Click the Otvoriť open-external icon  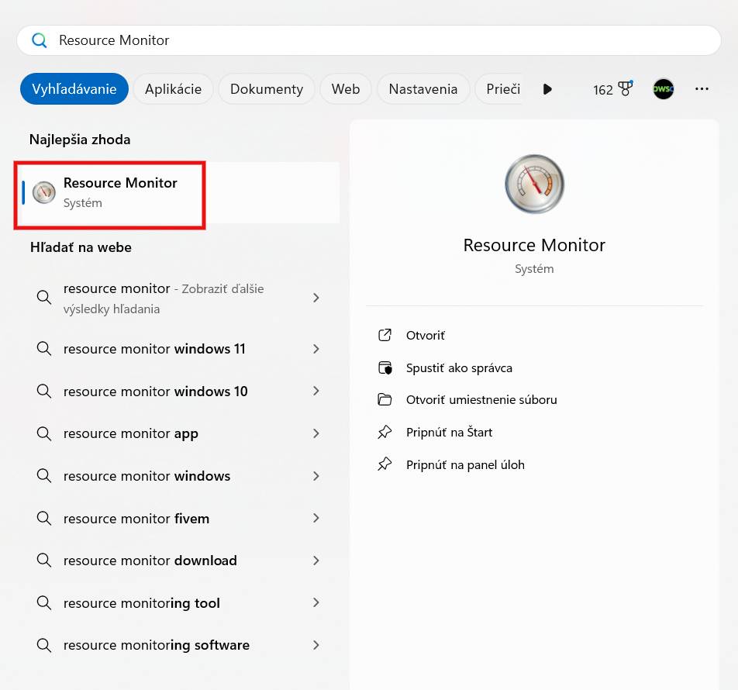385,335
